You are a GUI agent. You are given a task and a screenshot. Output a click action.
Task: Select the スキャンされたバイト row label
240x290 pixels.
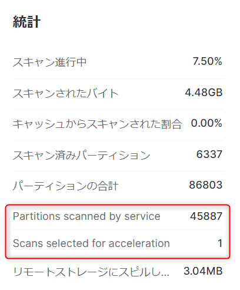[x=65, y=93]
